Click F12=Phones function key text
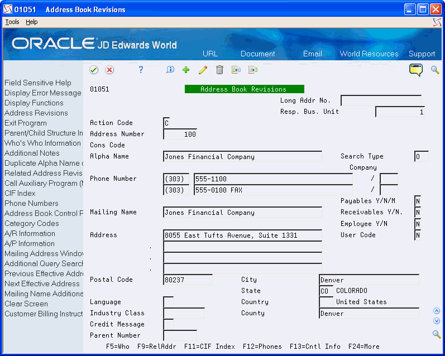445x356 pixels. (x=262, y=347)
